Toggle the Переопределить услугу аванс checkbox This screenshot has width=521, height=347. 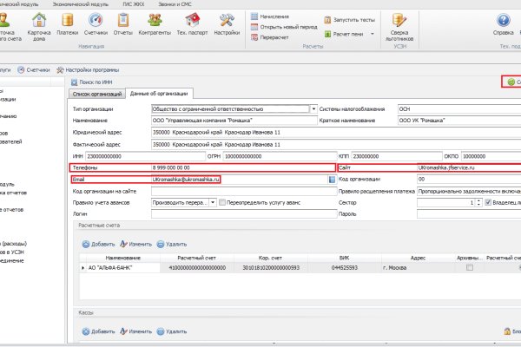(x=222, y=202)
